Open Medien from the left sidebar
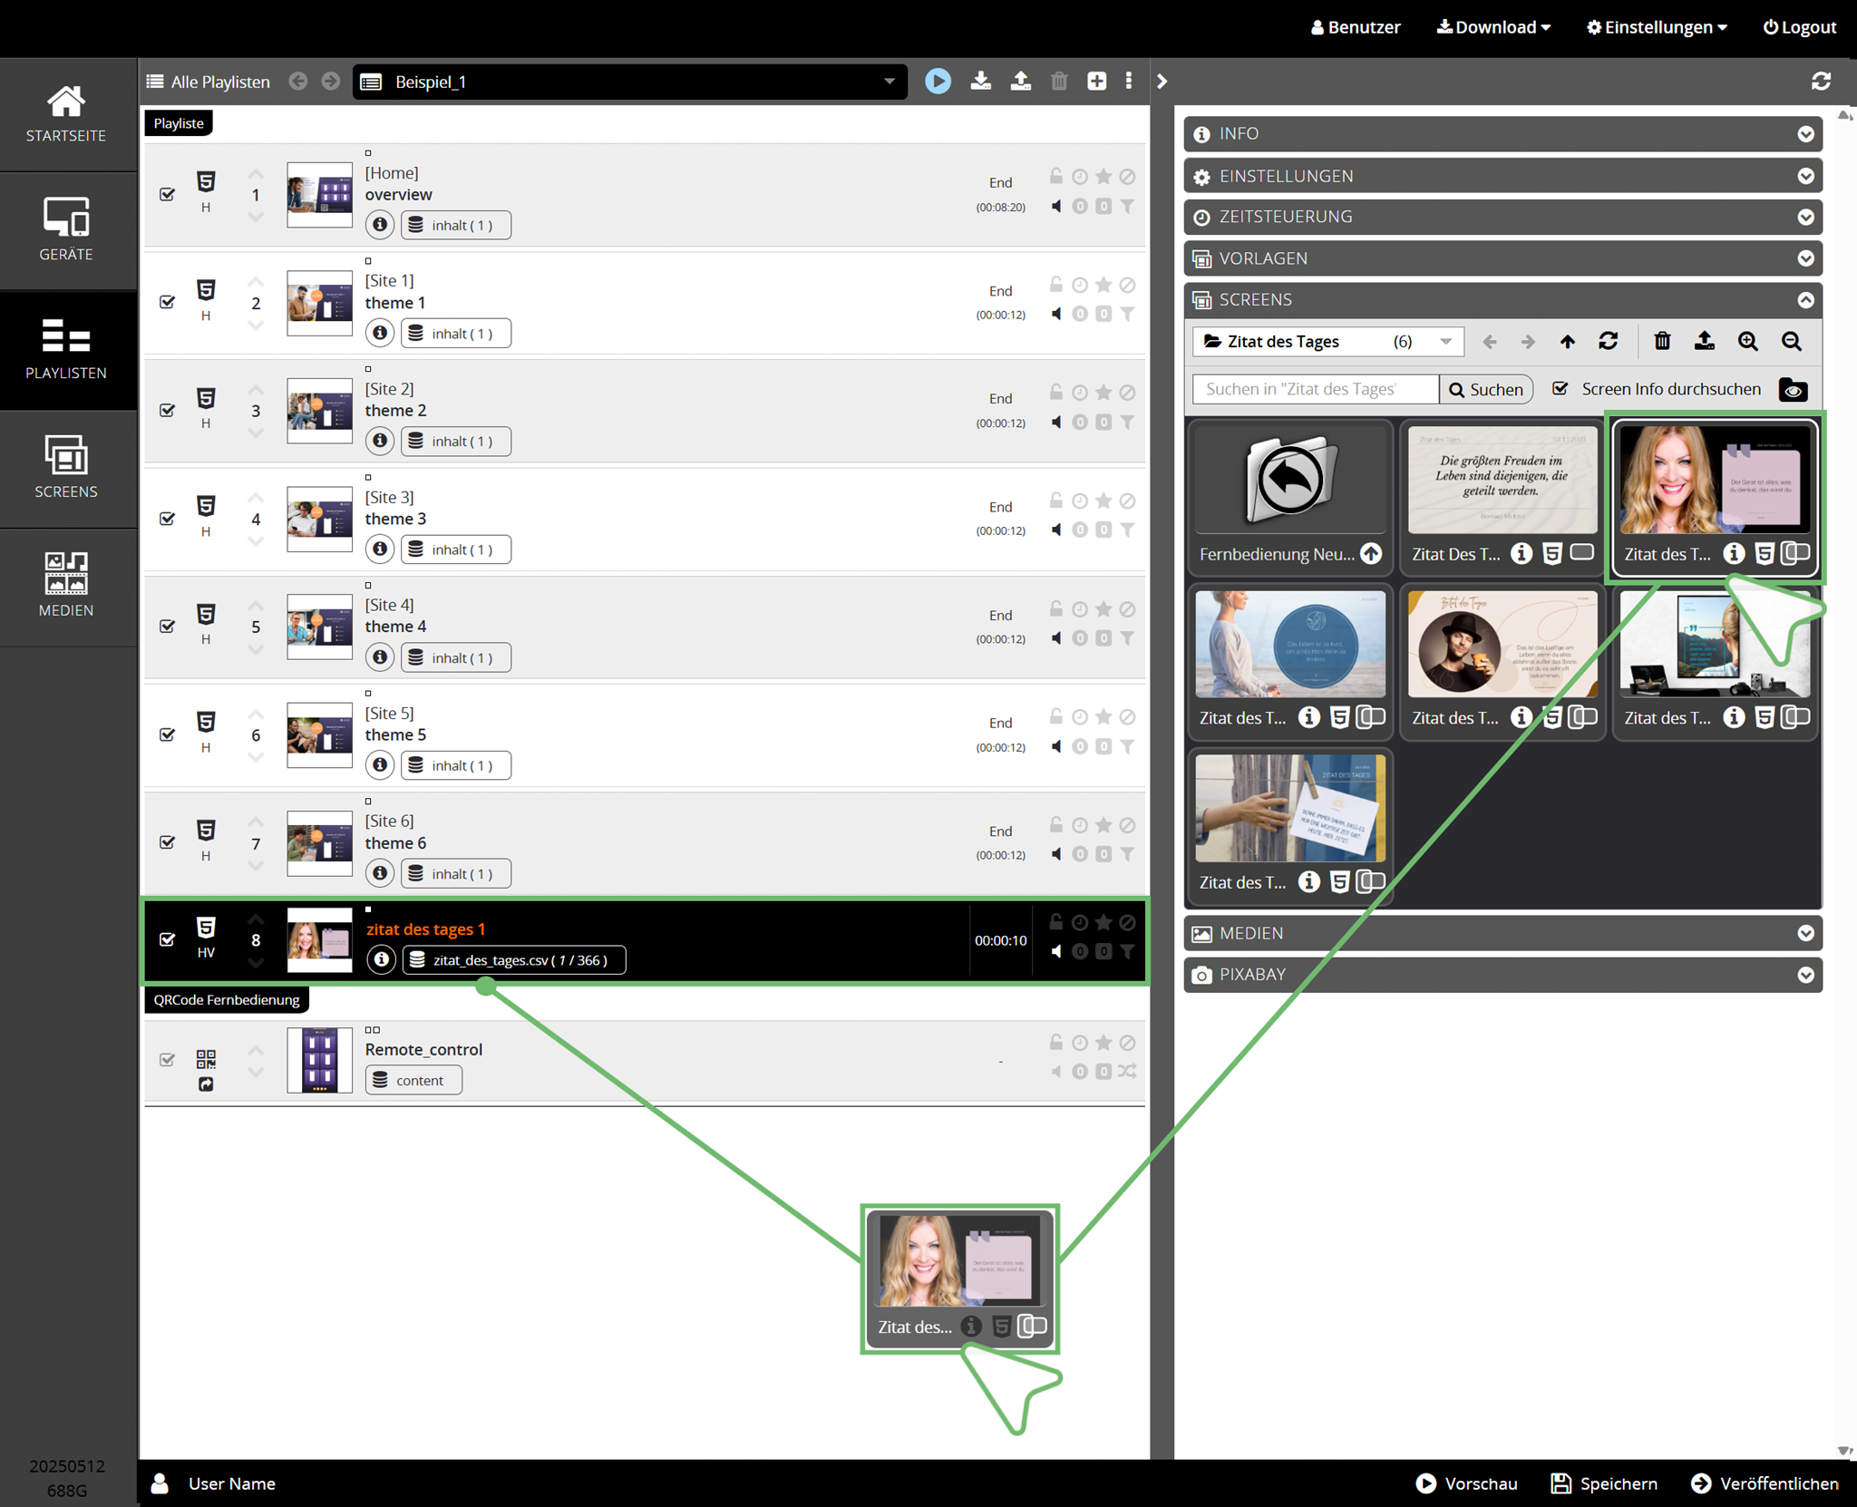The height and width of the screenshot is (1507, 1857). click(66, 586)
